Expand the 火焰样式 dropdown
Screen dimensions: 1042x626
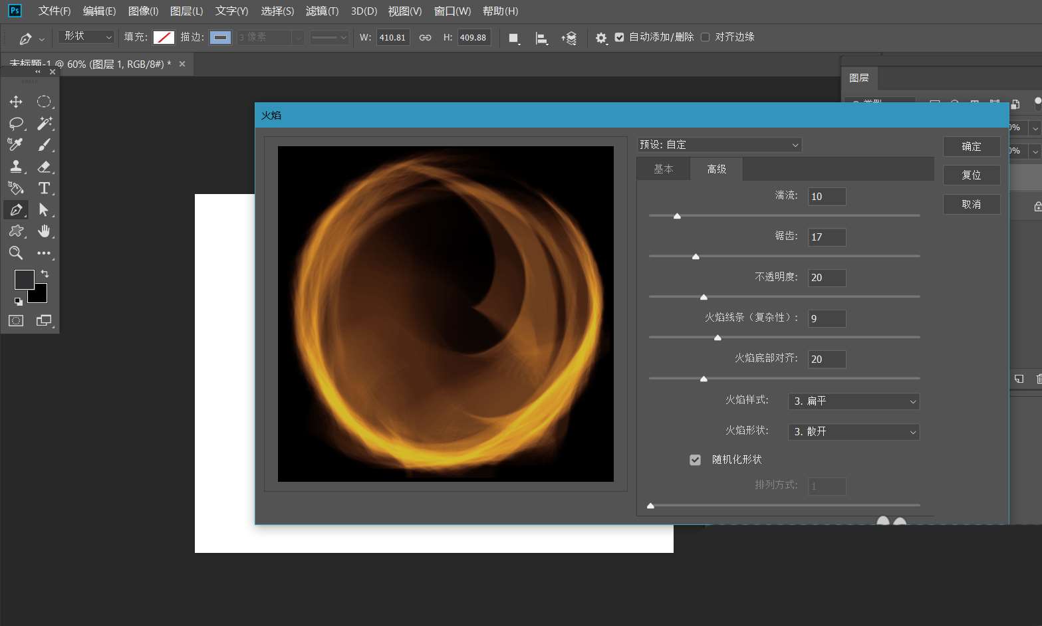(x=854, y=401)
